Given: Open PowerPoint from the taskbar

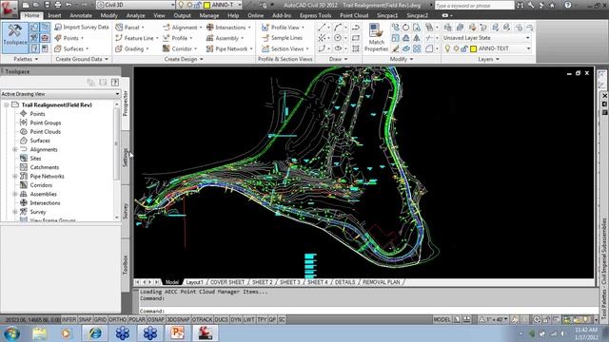Looking at the screenshot, I should (x=177, y=333).
